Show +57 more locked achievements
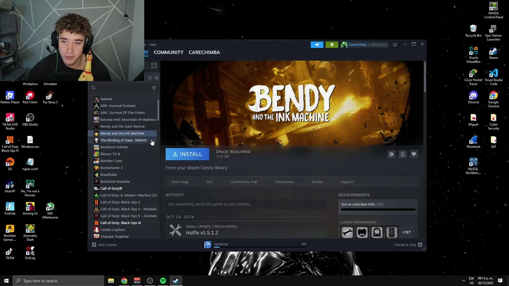This screenshot has width=509, height=286. coord(406,232)
